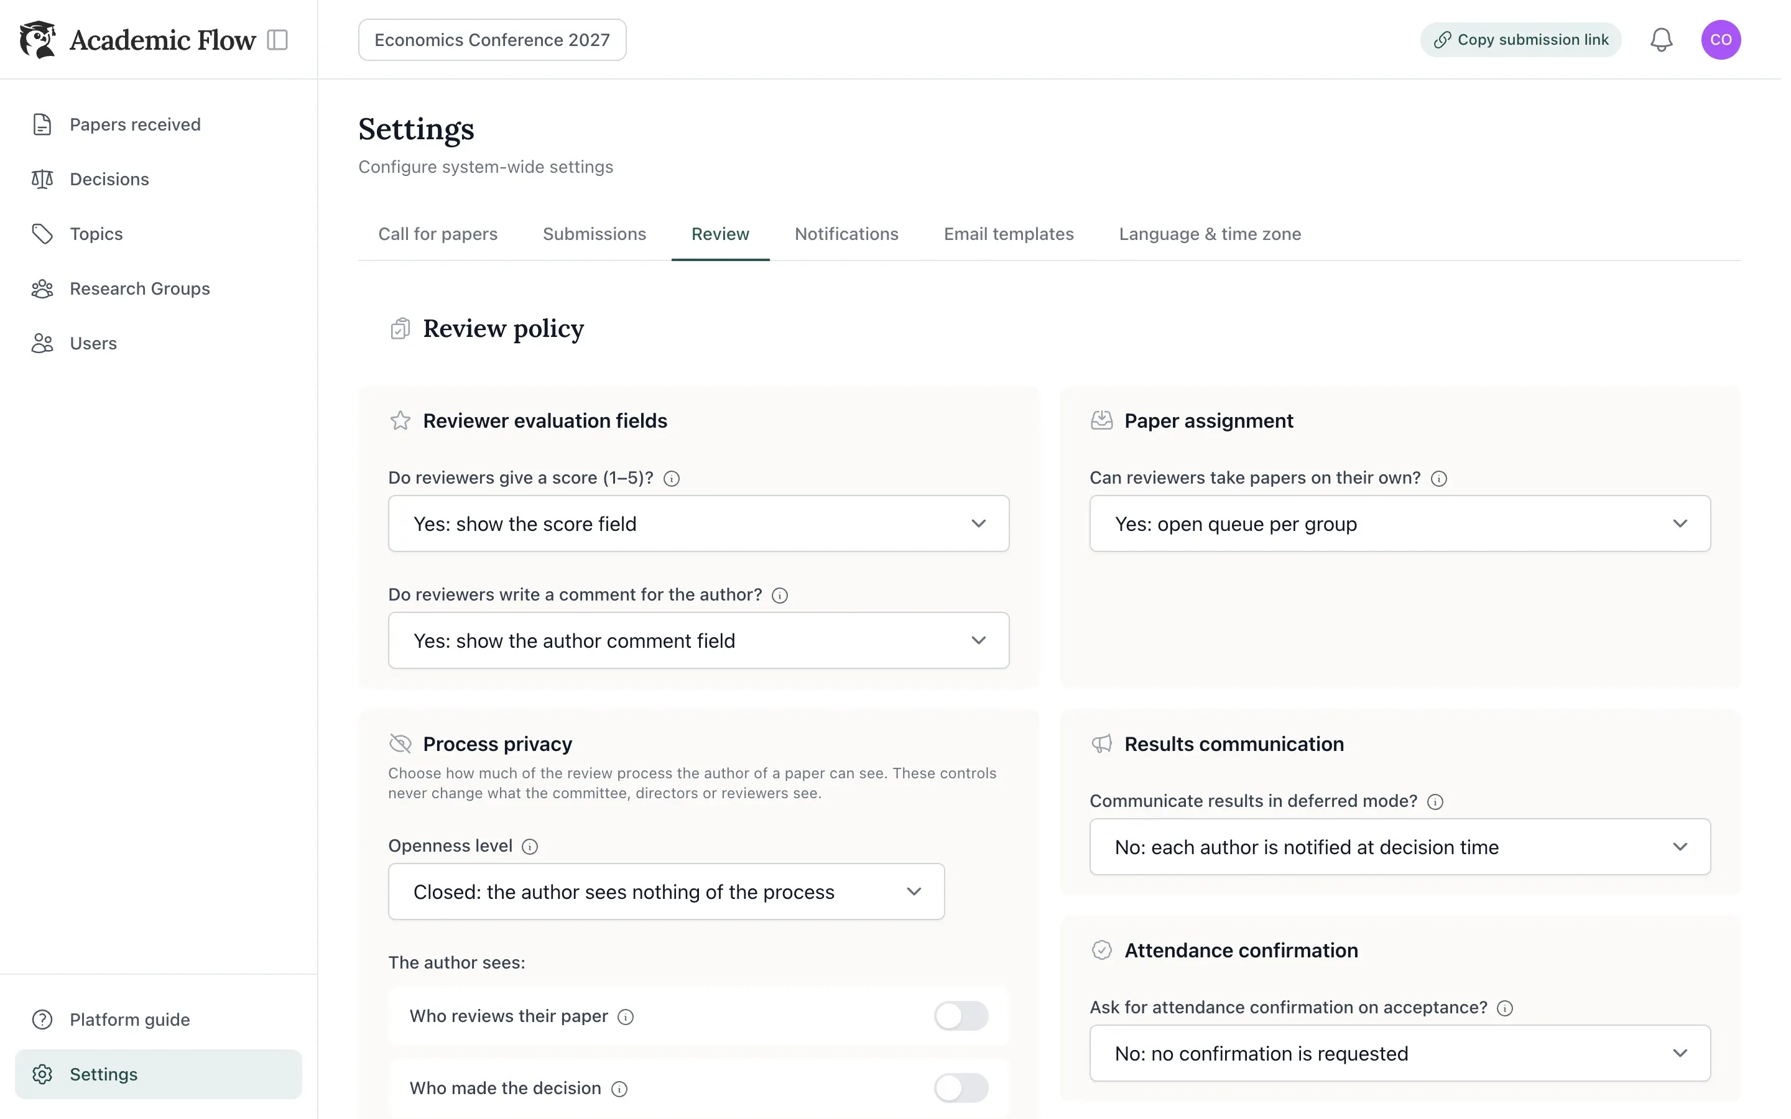
Task: Click Attendance confirmation check icon
Action: click(x=1101, y=951)
